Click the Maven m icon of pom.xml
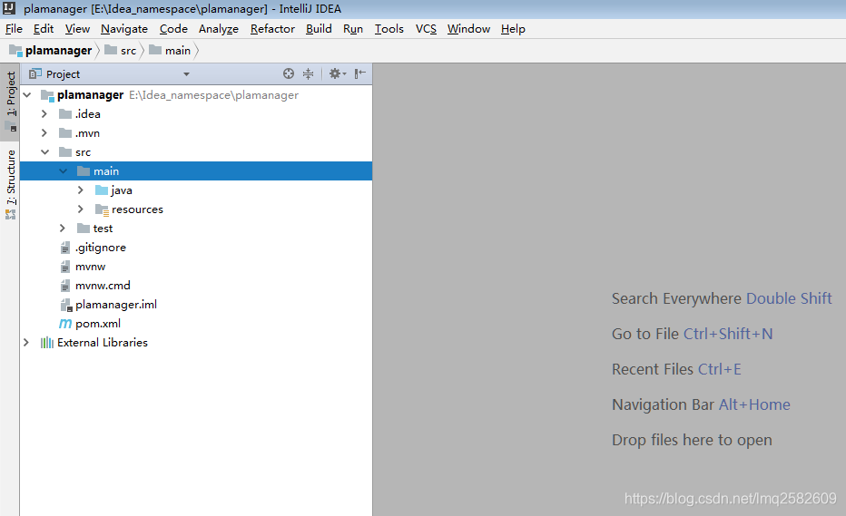The height and width of the screenshot is (516, 846). pyautogui.click(x=65, y=324)
